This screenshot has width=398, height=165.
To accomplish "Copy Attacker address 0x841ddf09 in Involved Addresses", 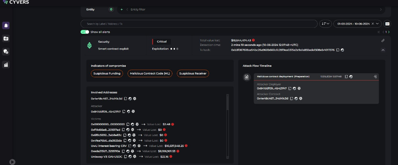I will point(124,111).
